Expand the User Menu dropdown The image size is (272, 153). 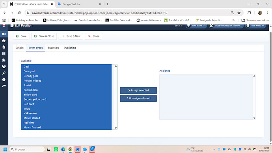tap(255, 26)
